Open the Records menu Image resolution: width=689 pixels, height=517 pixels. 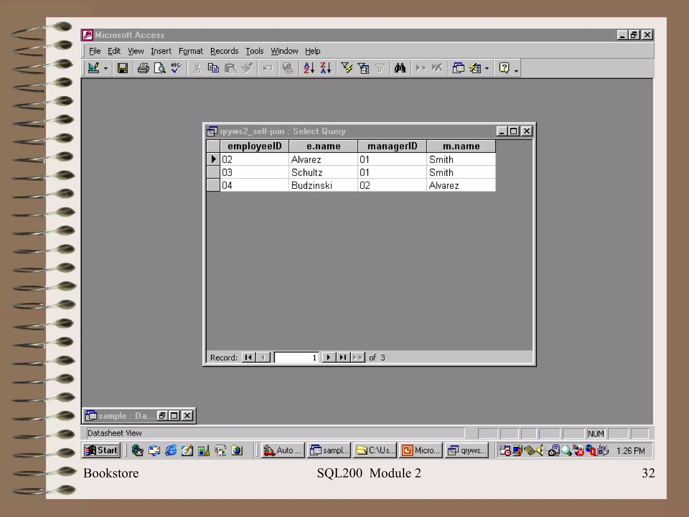224,51
